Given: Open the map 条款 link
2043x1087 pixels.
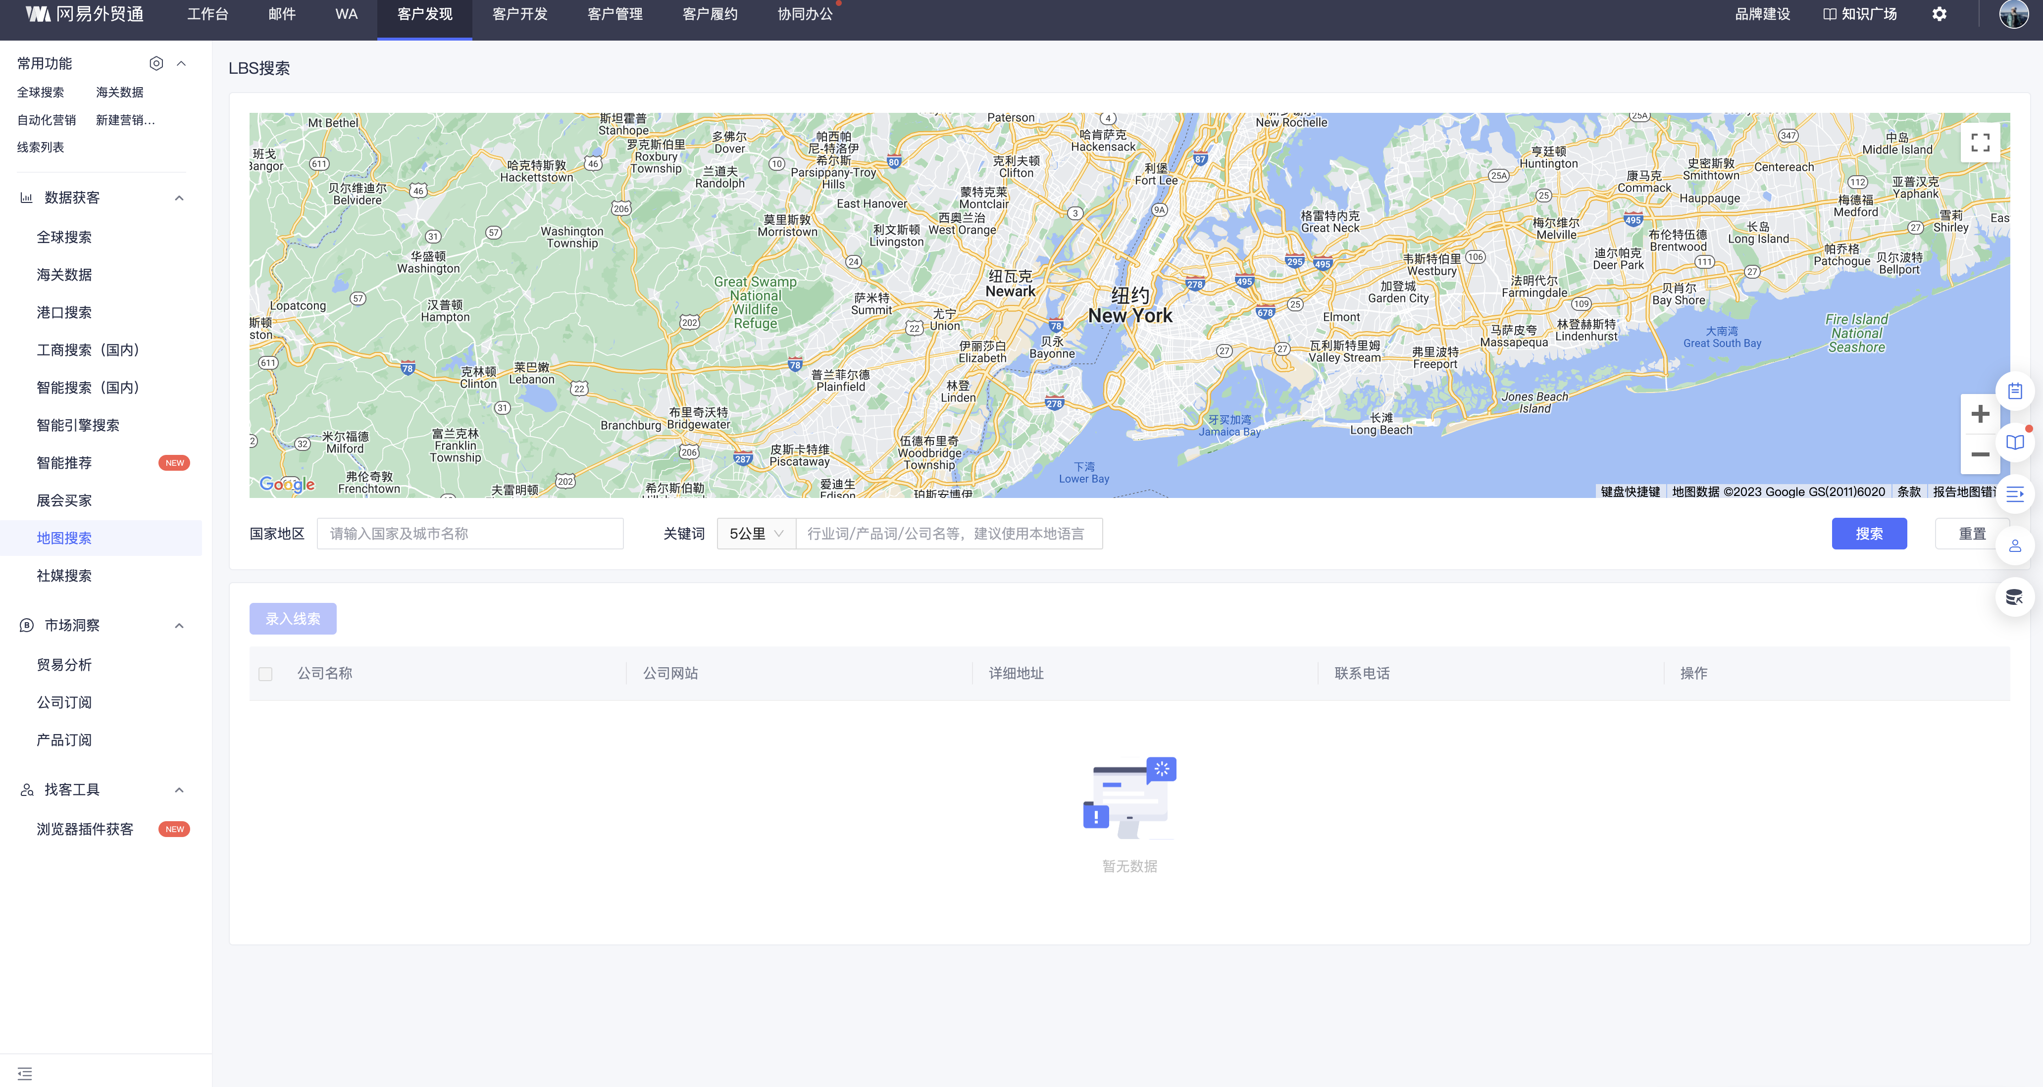Looking at the screenshot, I should (x=1908, y=492).
